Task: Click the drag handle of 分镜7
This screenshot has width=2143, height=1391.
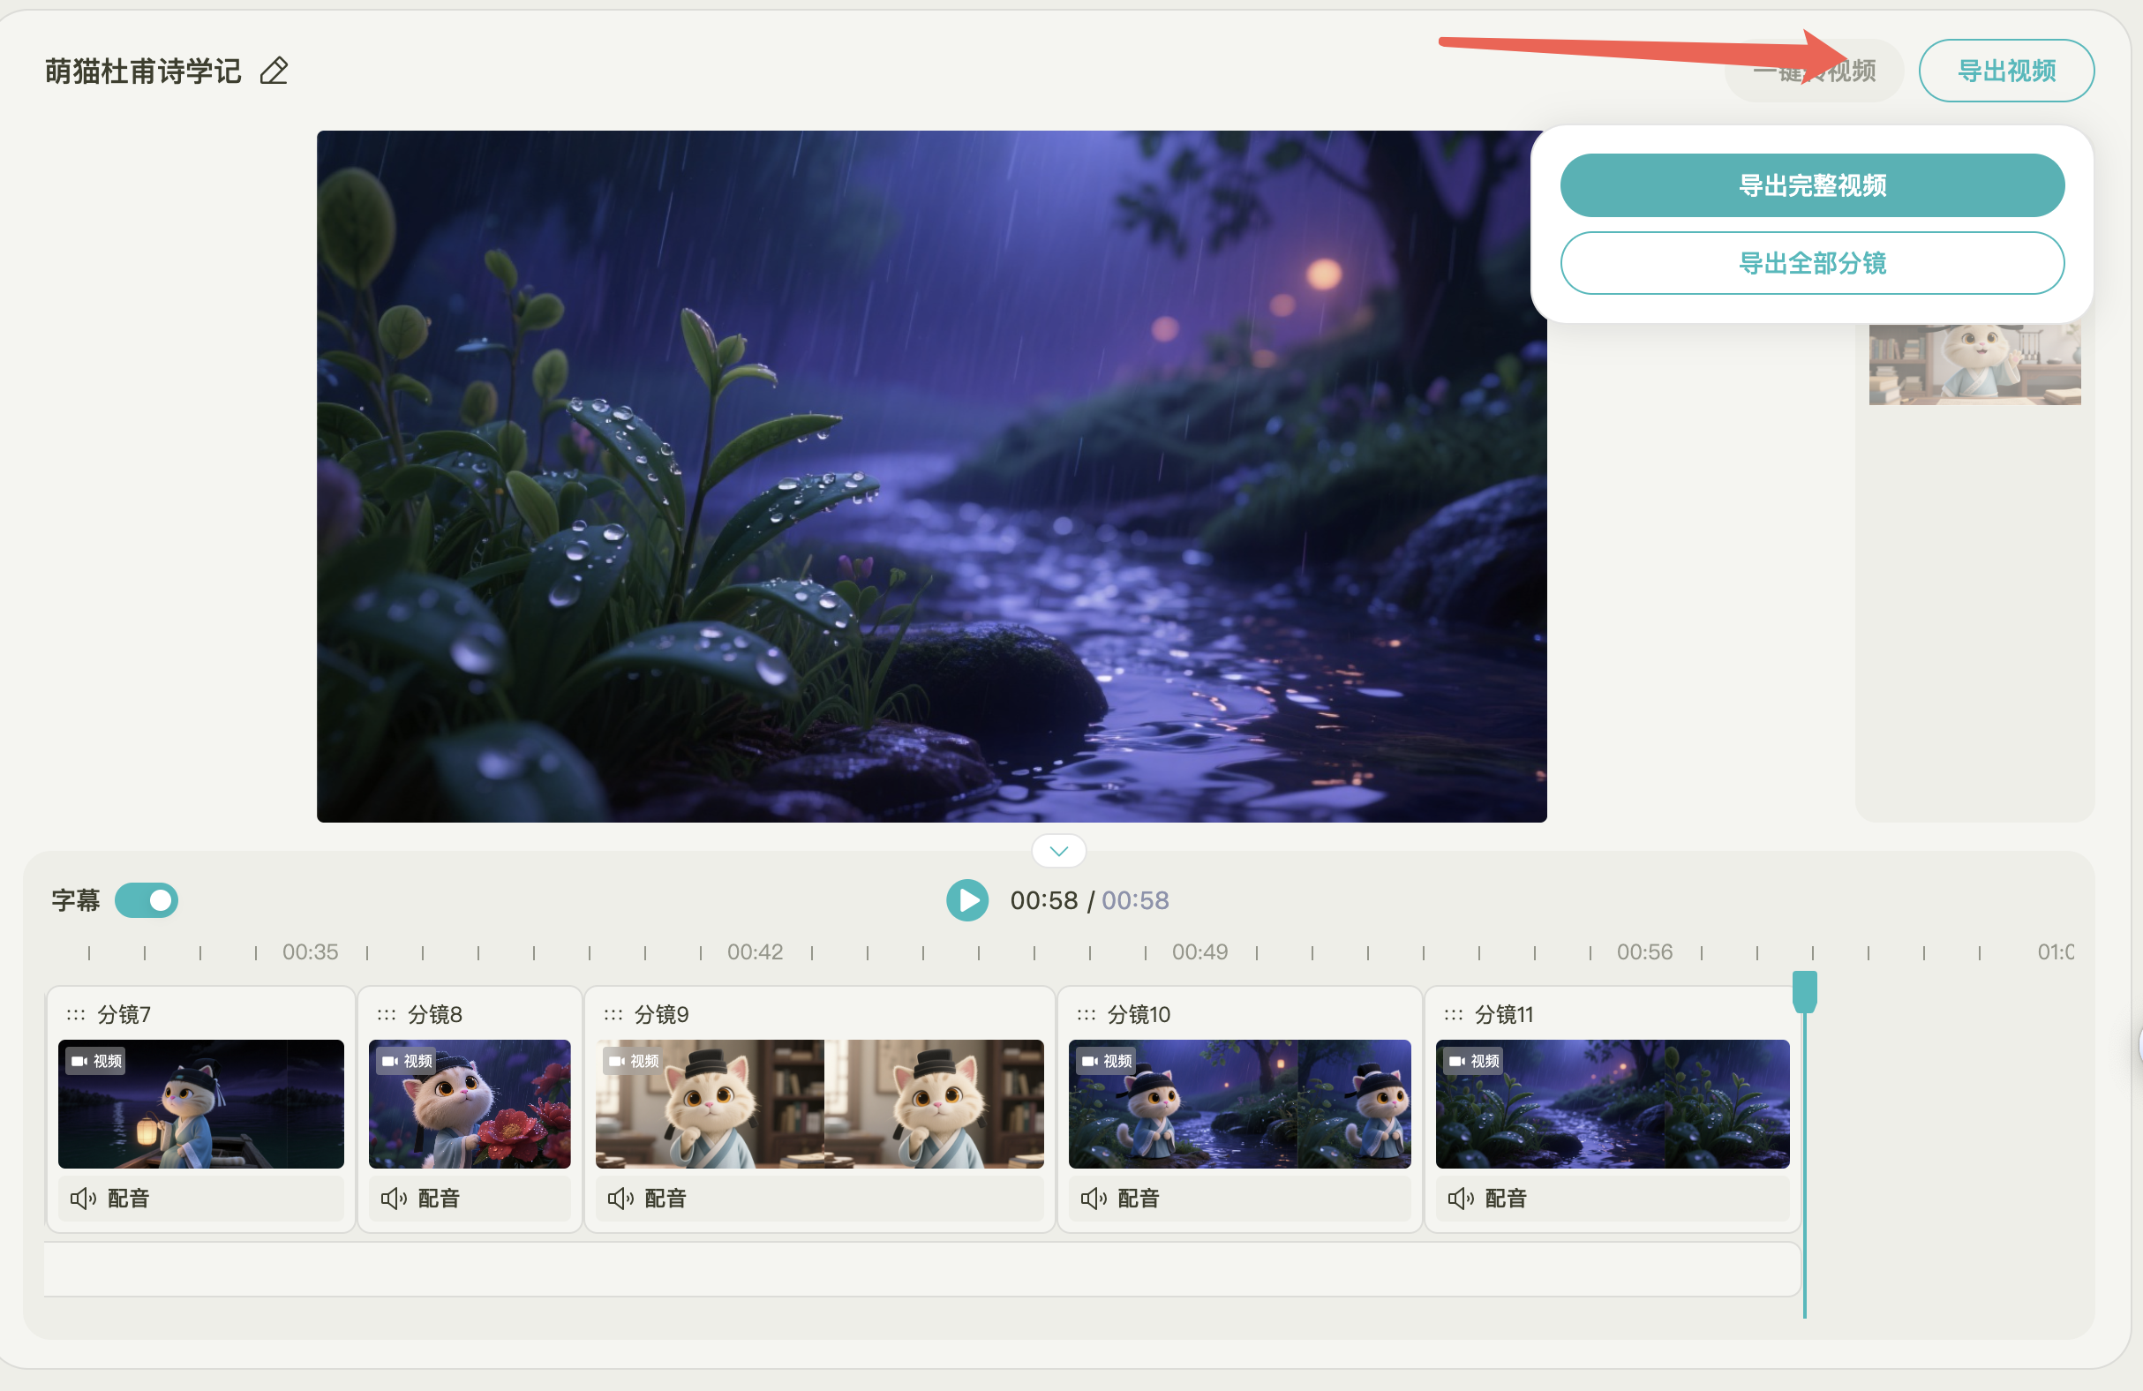Action: (x=76, y=1015)
